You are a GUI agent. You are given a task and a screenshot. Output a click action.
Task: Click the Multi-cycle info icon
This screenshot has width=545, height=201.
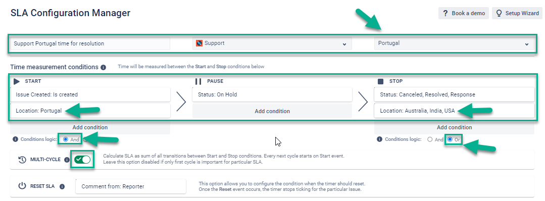(x=67, y=160)
